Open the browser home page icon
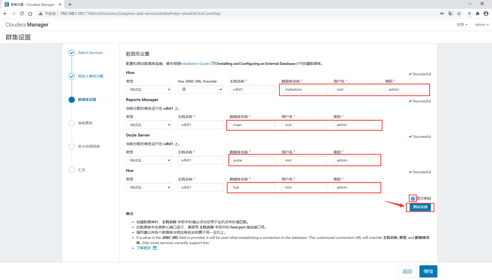This screenshot has width=492, height=280. [x=30, y=14]
